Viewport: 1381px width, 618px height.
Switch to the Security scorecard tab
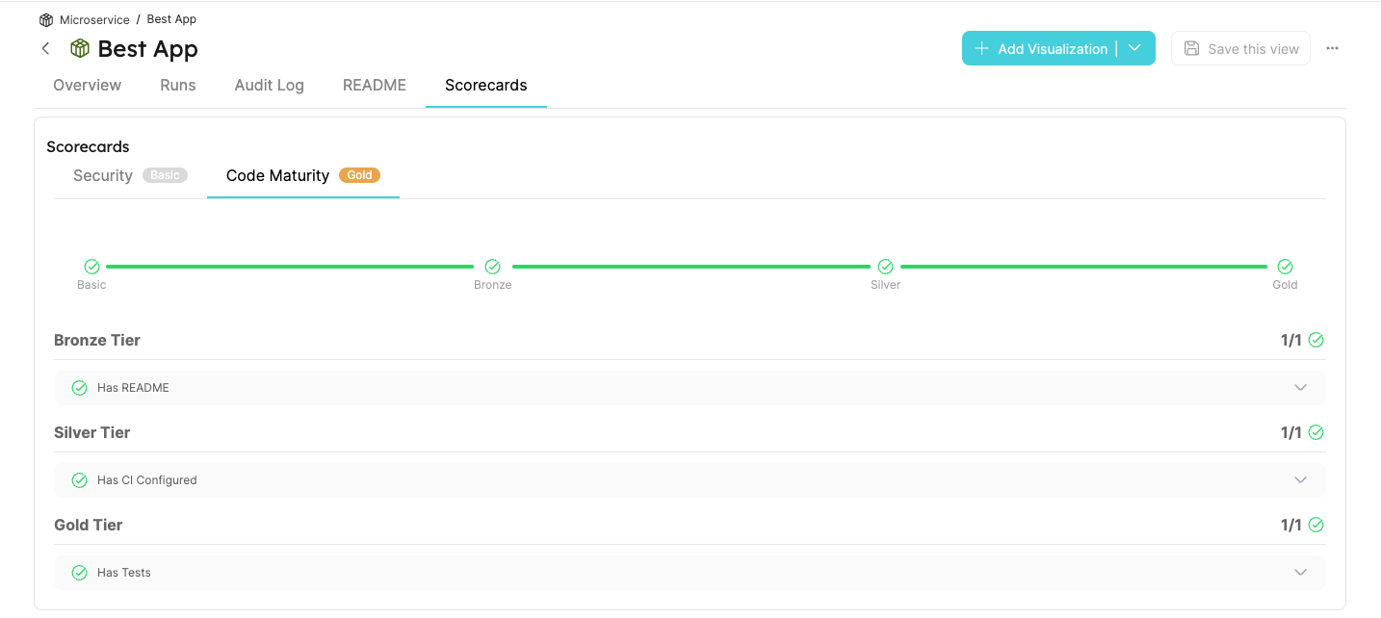pyautogui.click(x=102, y=175)
